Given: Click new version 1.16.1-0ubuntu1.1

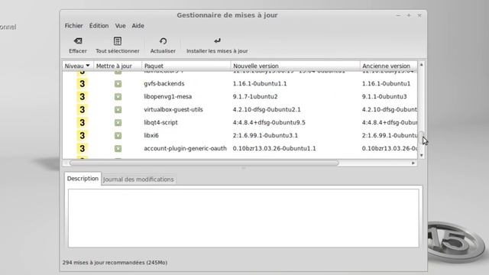Looking at the screenshot, I should [260, 83].
